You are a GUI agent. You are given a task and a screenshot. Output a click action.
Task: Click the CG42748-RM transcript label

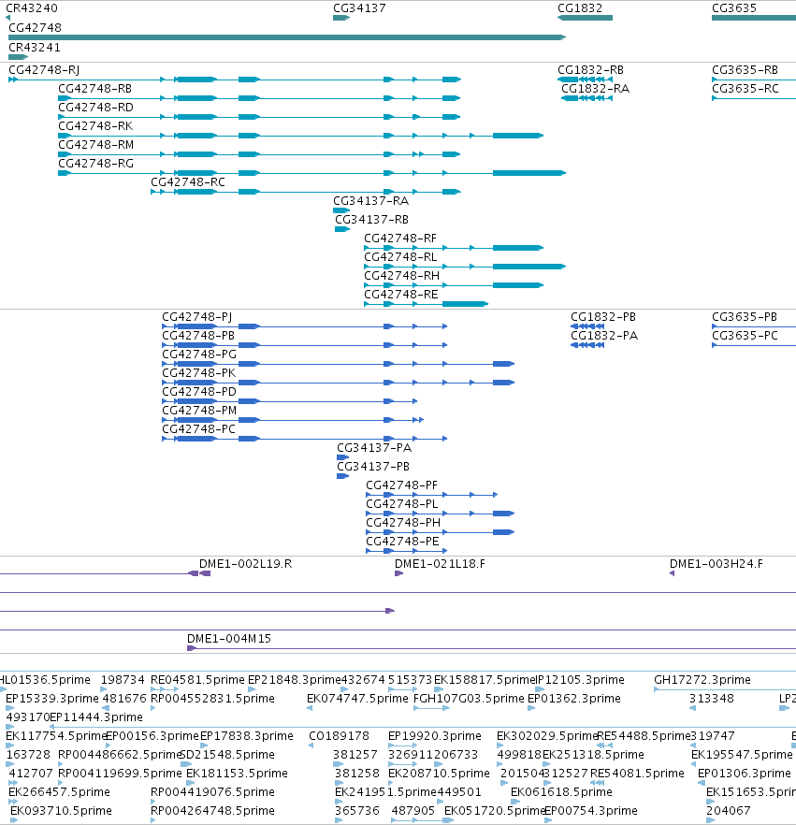(95, 145)
